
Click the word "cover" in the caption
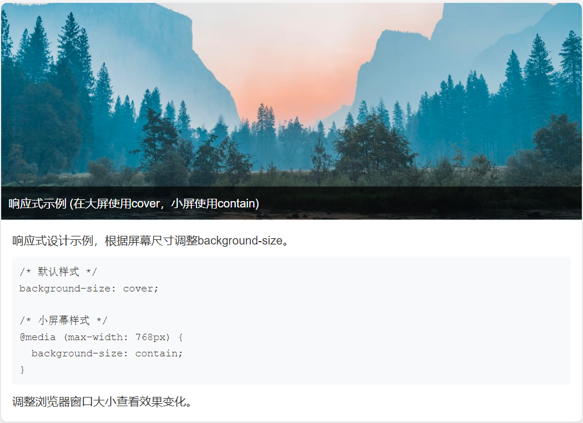tap(146, 204)
